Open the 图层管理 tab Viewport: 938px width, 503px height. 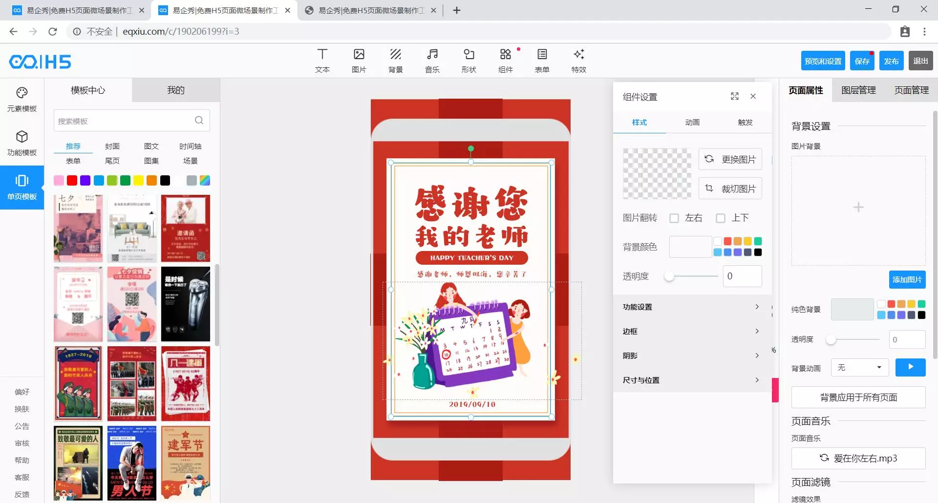(x=858, y=90)
